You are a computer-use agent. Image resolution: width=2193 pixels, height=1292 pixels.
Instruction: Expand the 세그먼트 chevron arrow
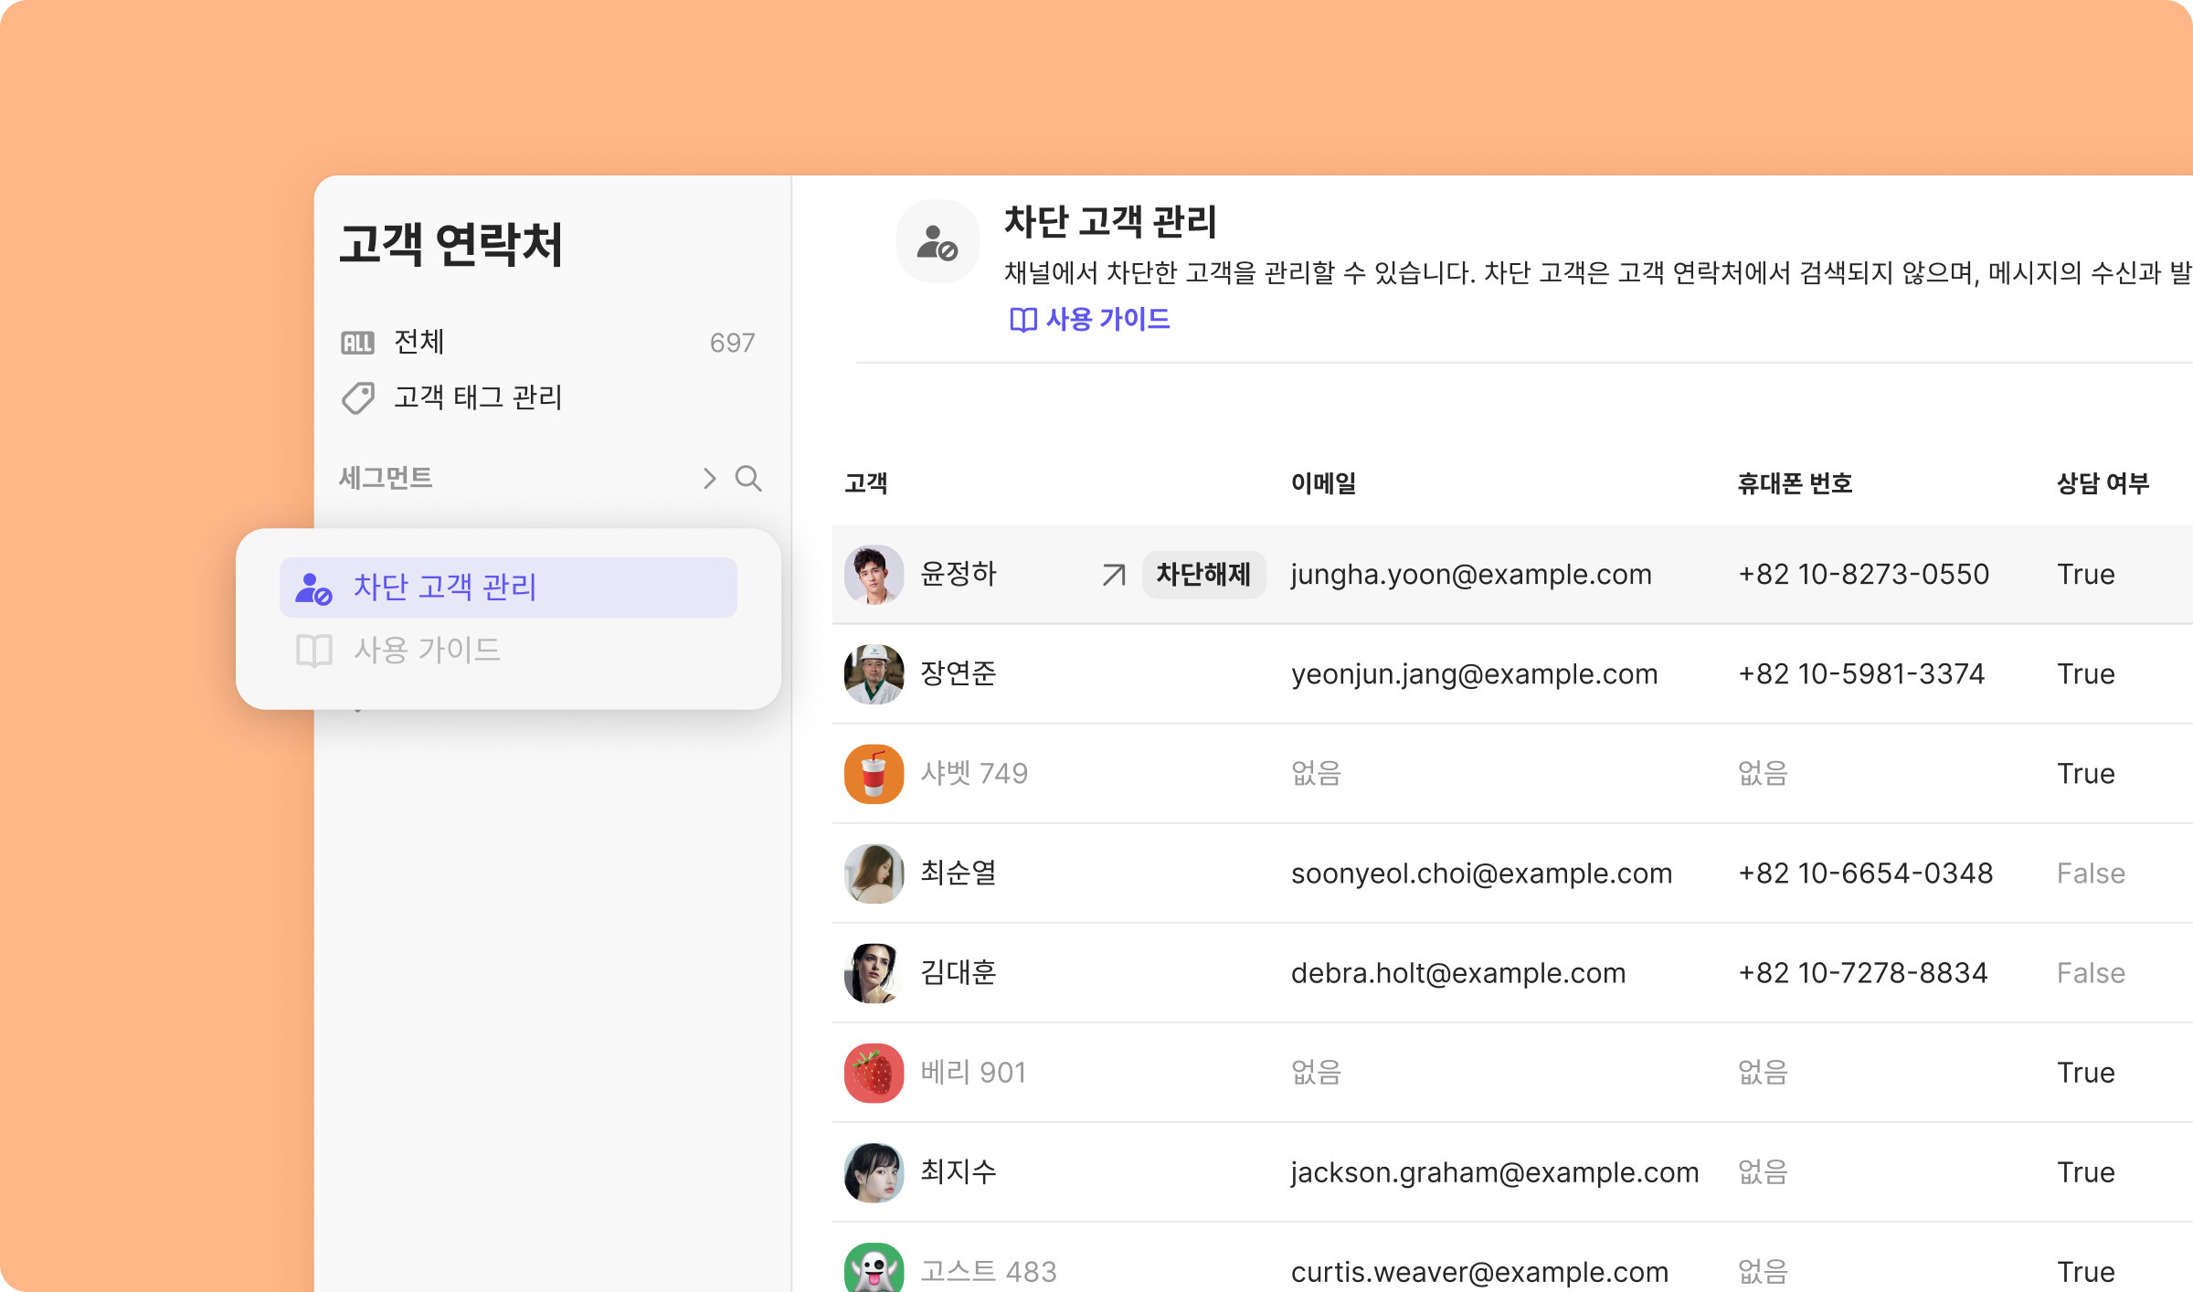(709, 478)
